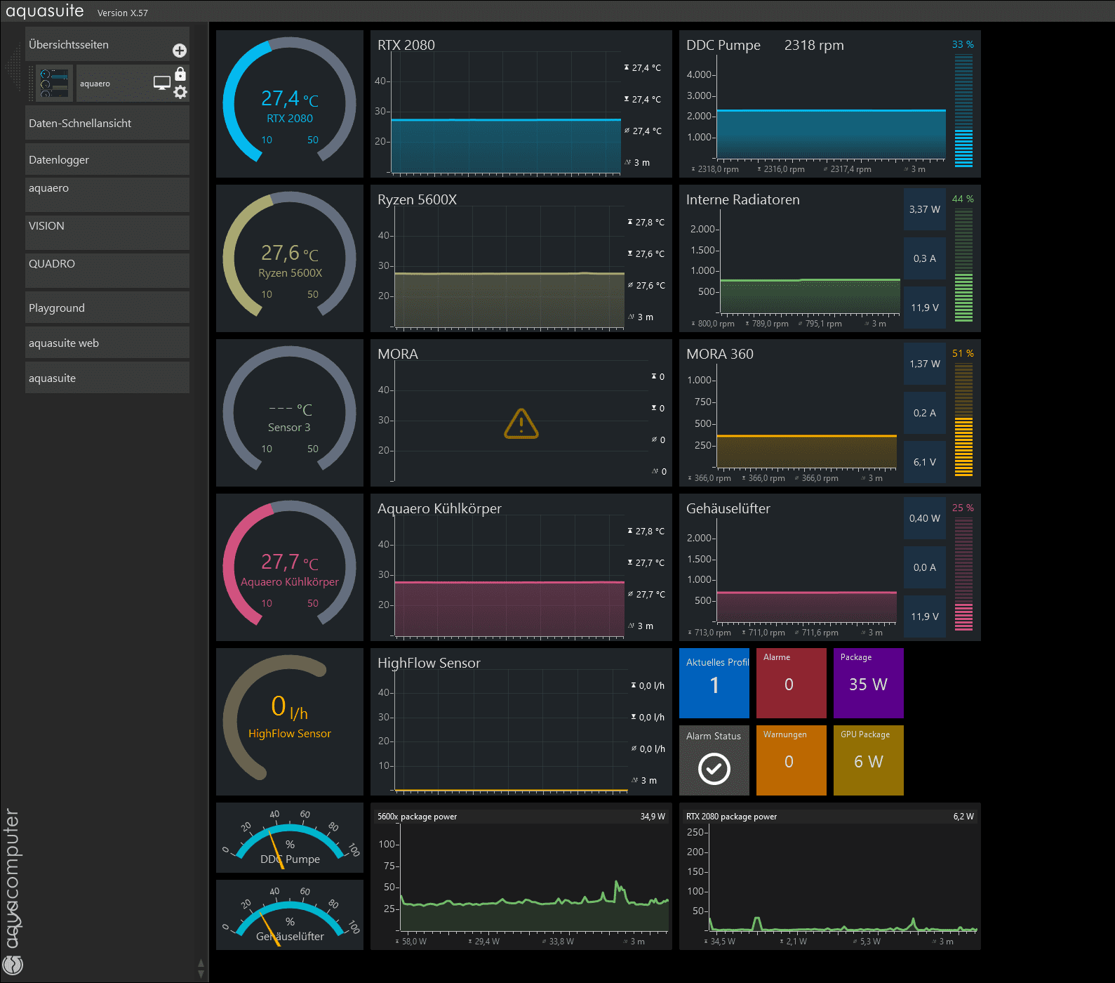
Task: Click the lock icon on aquaero page
Action: 180,74
